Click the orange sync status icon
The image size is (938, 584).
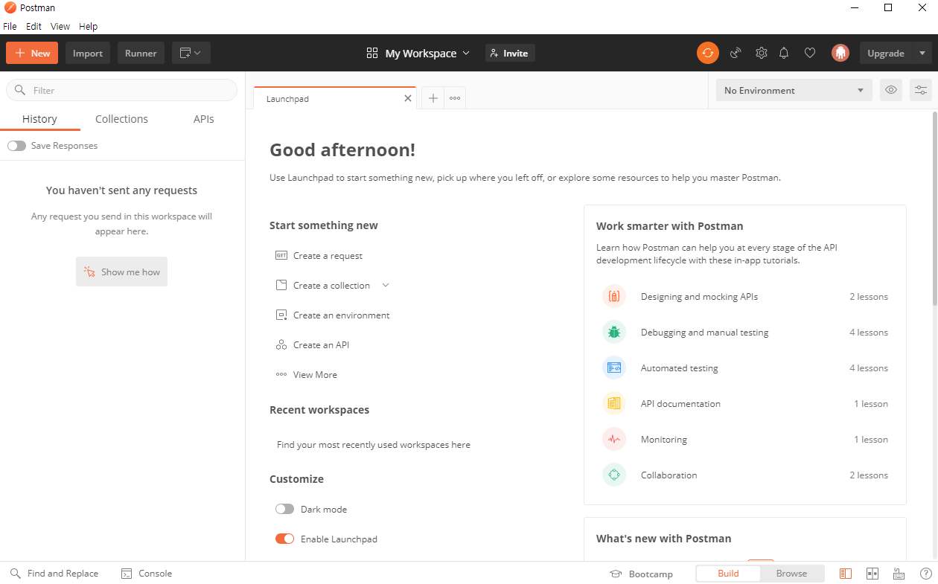tap(708, 53)
